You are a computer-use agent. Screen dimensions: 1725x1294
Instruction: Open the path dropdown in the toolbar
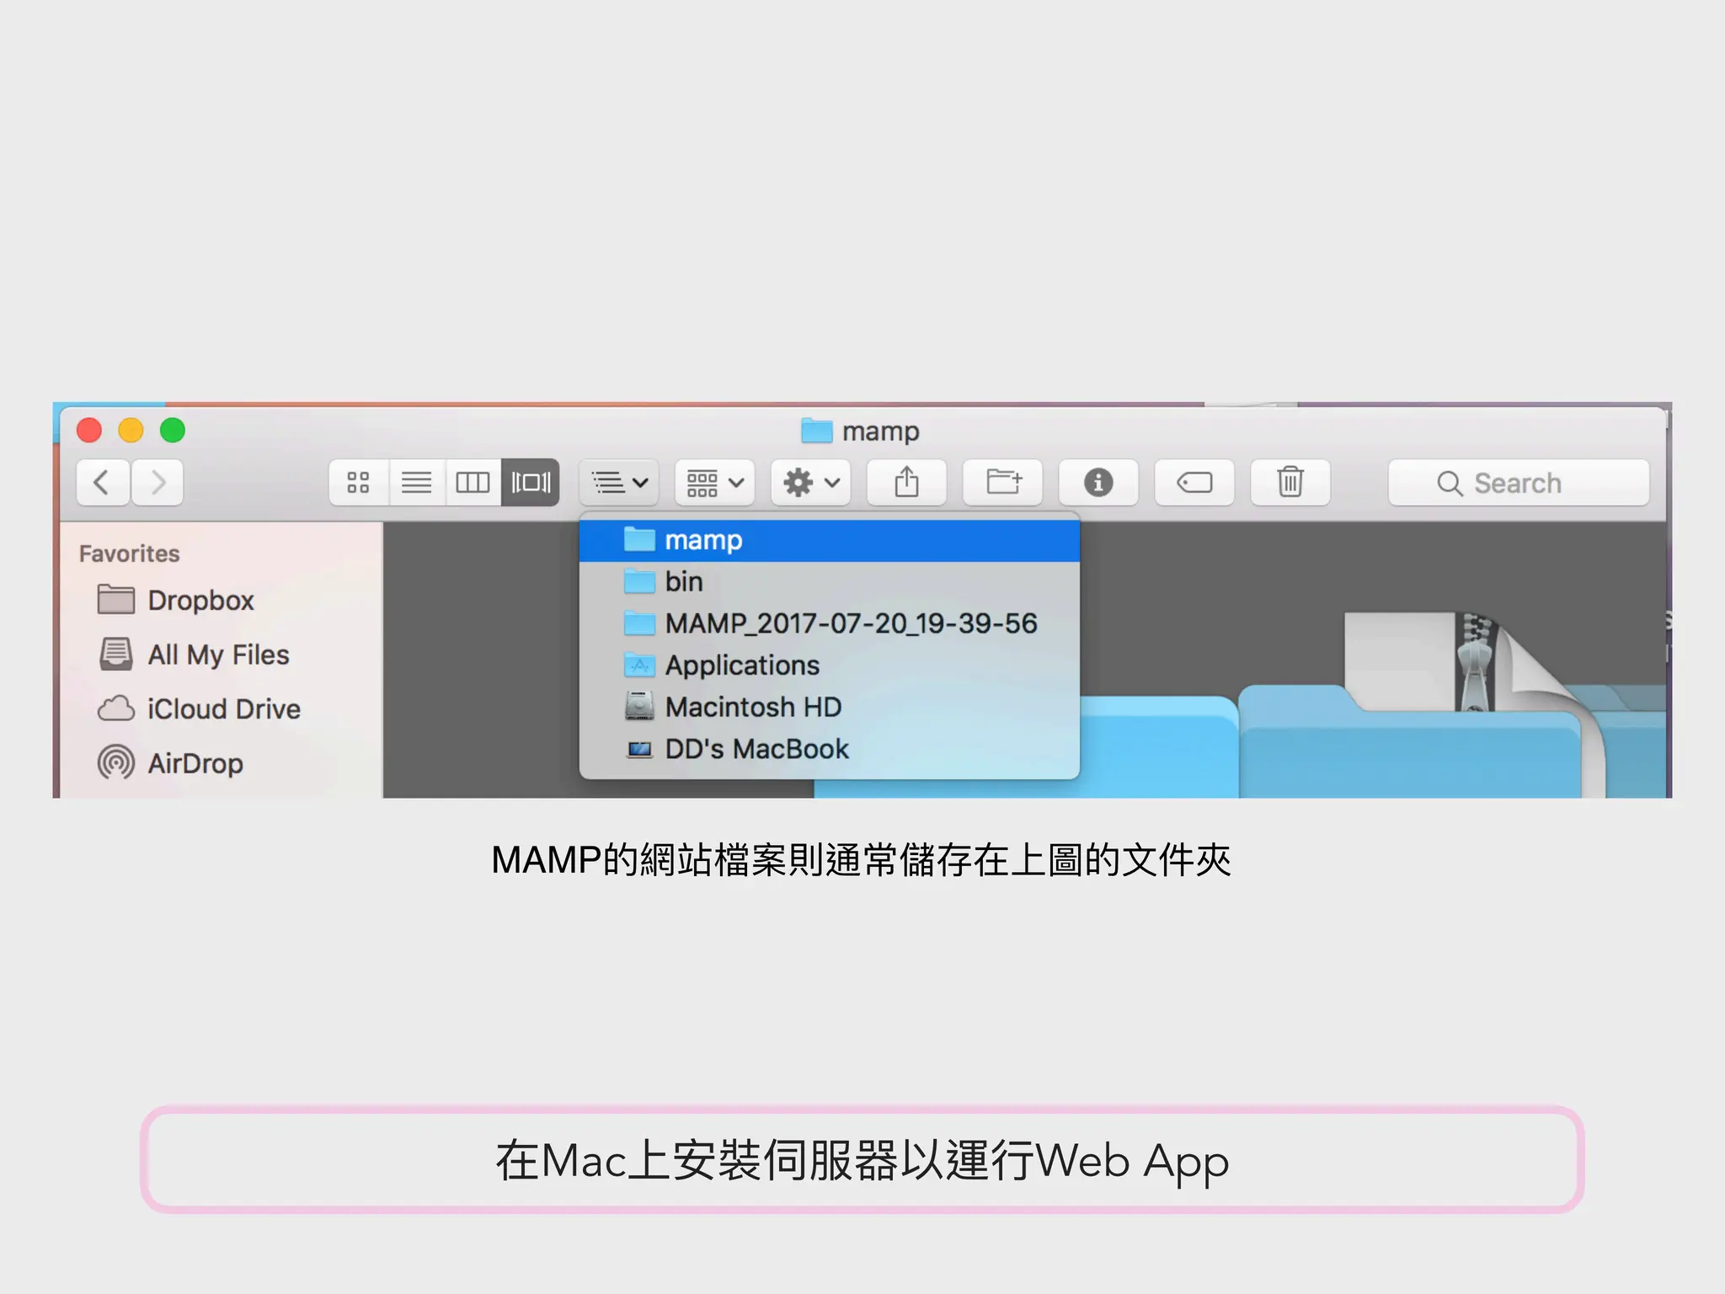[619, 483]
